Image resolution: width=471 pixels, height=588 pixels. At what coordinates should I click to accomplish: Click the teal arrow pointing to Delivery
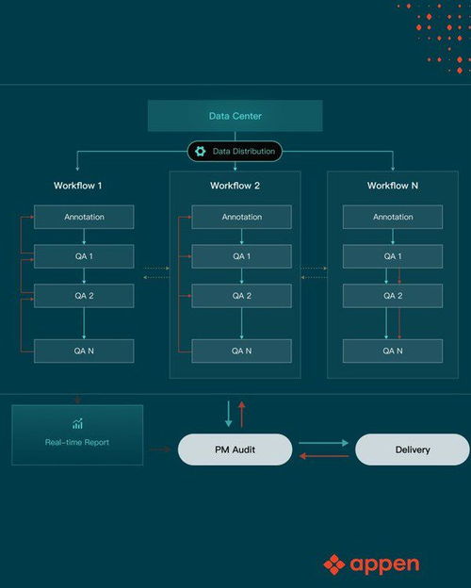[x=324, y=443]
